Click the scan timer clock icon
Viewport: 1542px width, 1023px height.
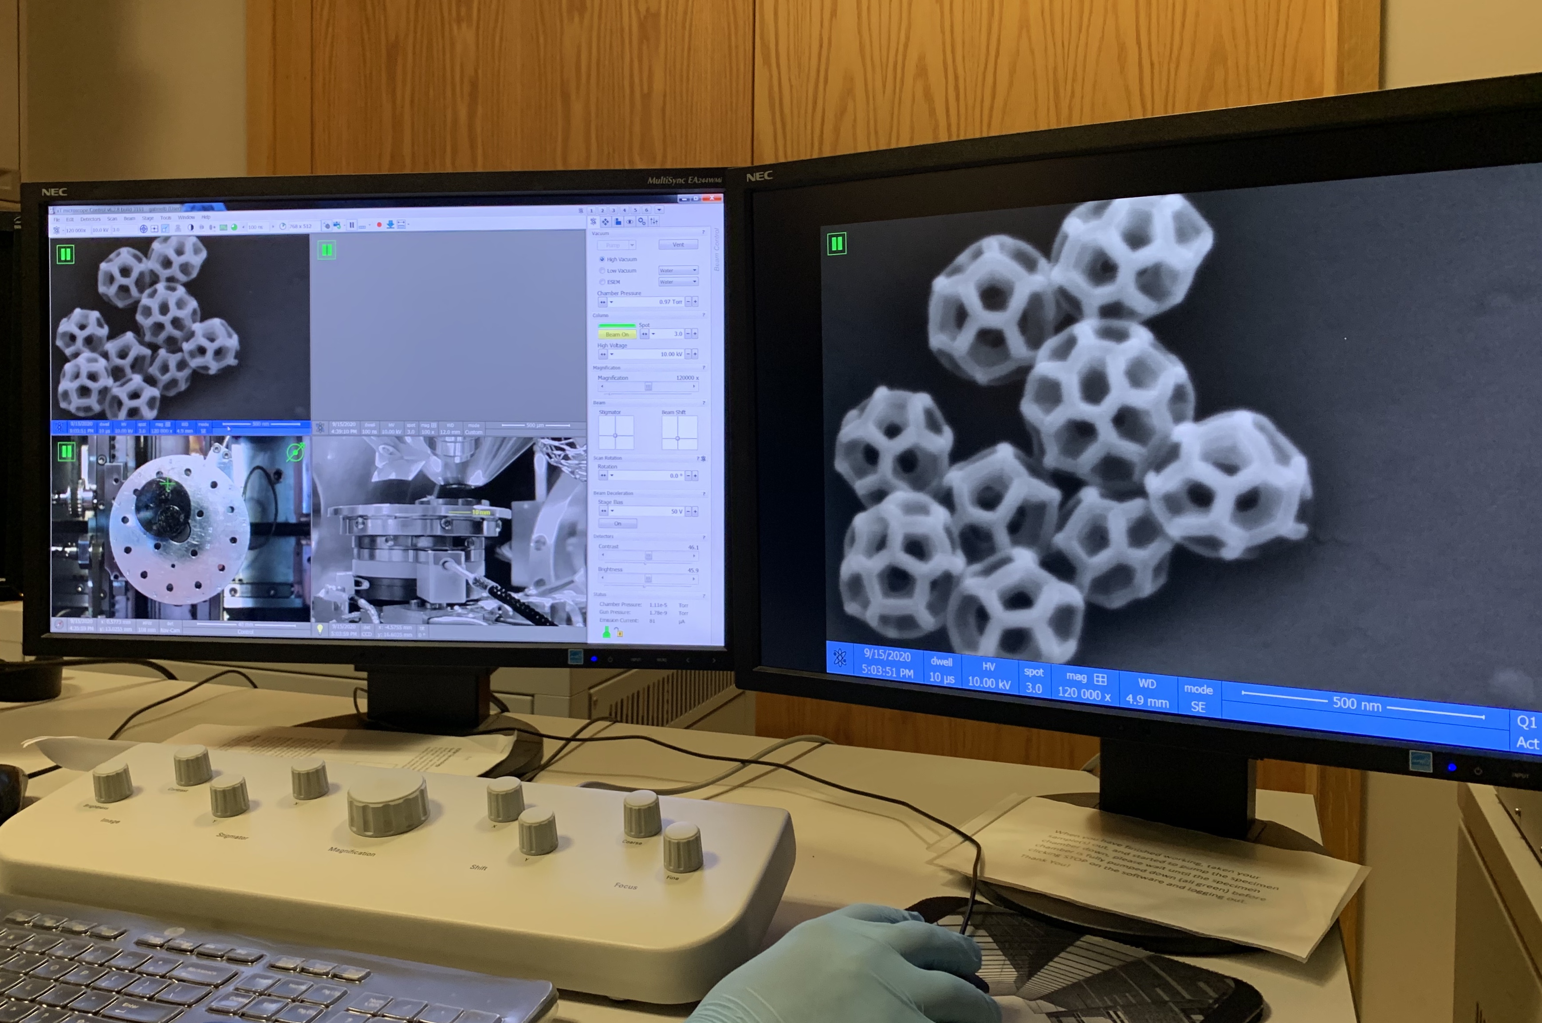click(283, 227)
